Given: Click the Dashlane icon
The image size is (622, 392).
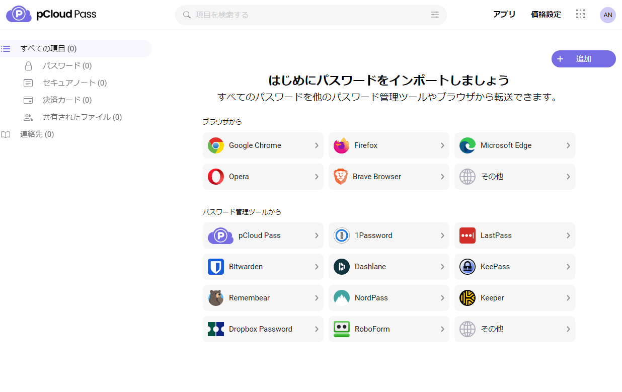Looking at the screenshot, I should [342, 267].
